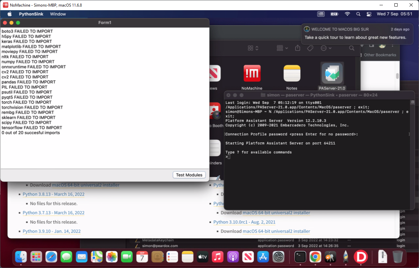The image size is (419, 268).
Task: Open Maps from the Dock
Action: coord(97,256)
